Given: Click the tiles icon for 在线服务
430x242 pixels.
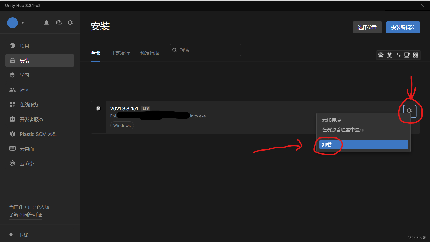Looking at the screenshot, I should point(12,105).
